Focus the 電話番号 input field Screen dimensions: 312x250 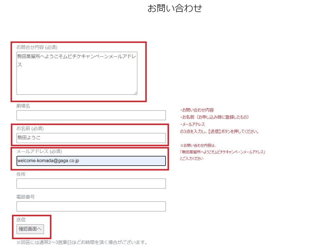pyautogui.click(x=91, y=206)
